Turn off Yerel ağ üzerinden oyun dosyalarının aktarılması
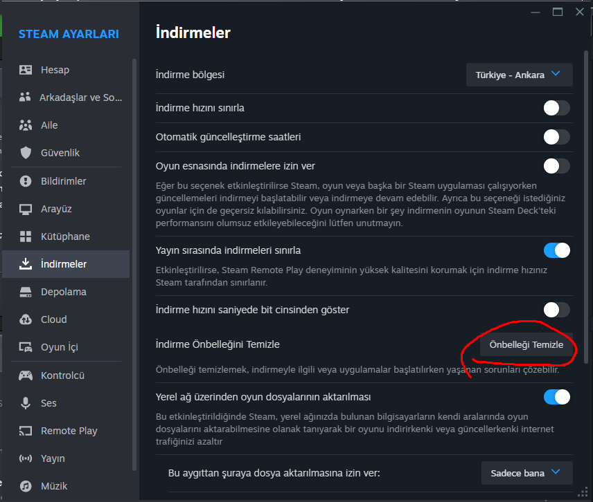Image resolution: width=593 pixels, height=502 pixels. [556, 397]
